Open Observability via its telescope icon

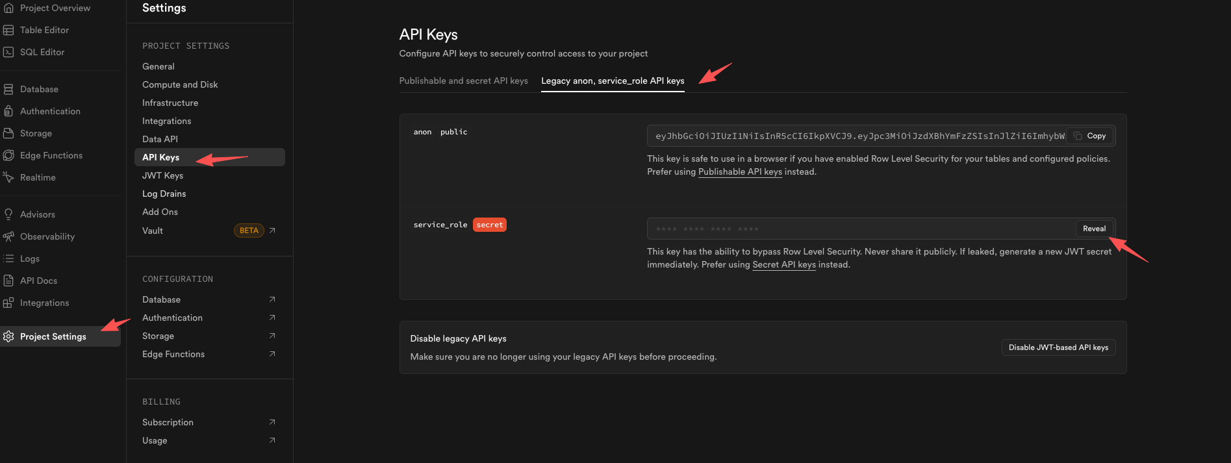[8, 237]
